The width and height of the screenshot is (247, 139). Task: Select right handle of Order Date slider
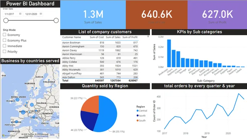[x=56, y=20]
